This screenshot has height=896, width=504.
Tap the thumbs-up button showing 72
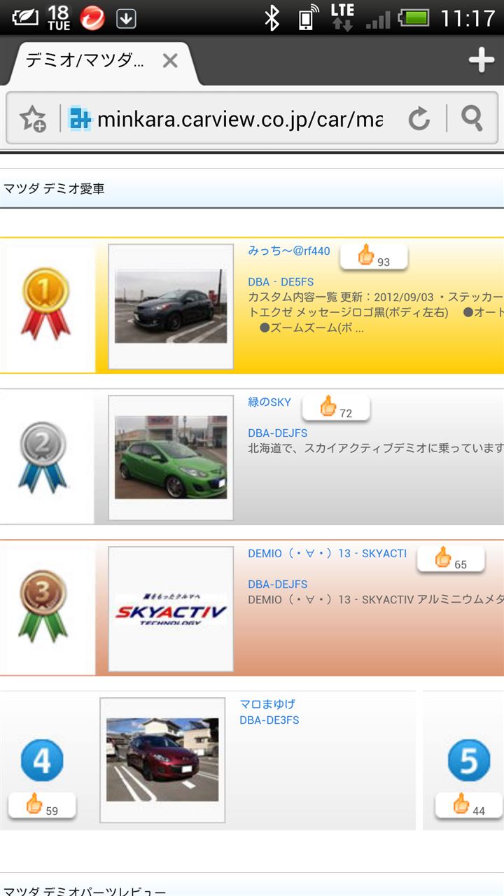click(336, 407)
